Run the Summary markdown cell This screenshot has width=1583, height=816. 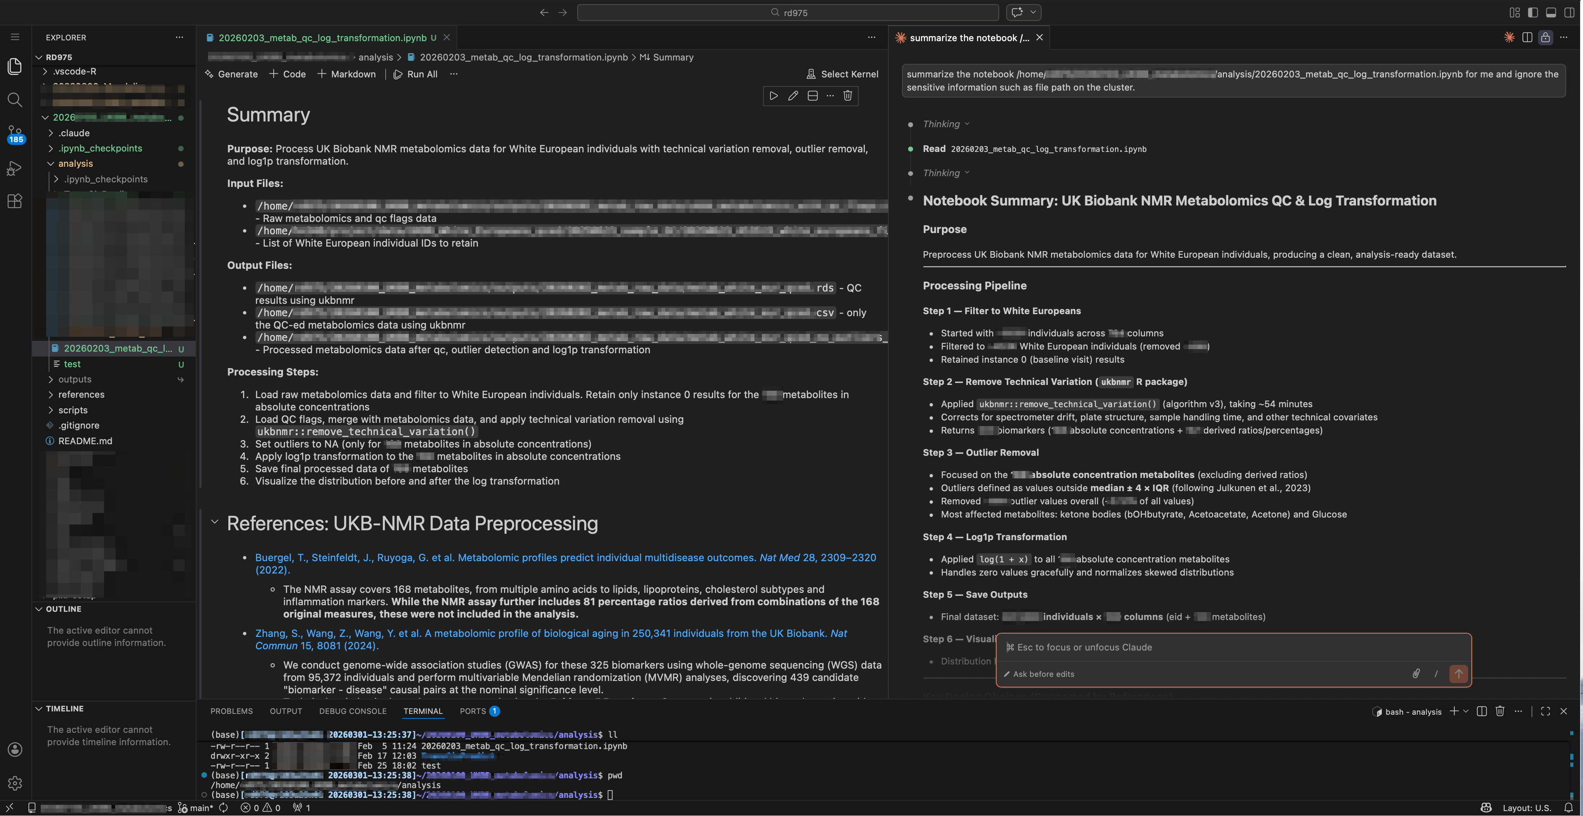(x=773, y=96)
